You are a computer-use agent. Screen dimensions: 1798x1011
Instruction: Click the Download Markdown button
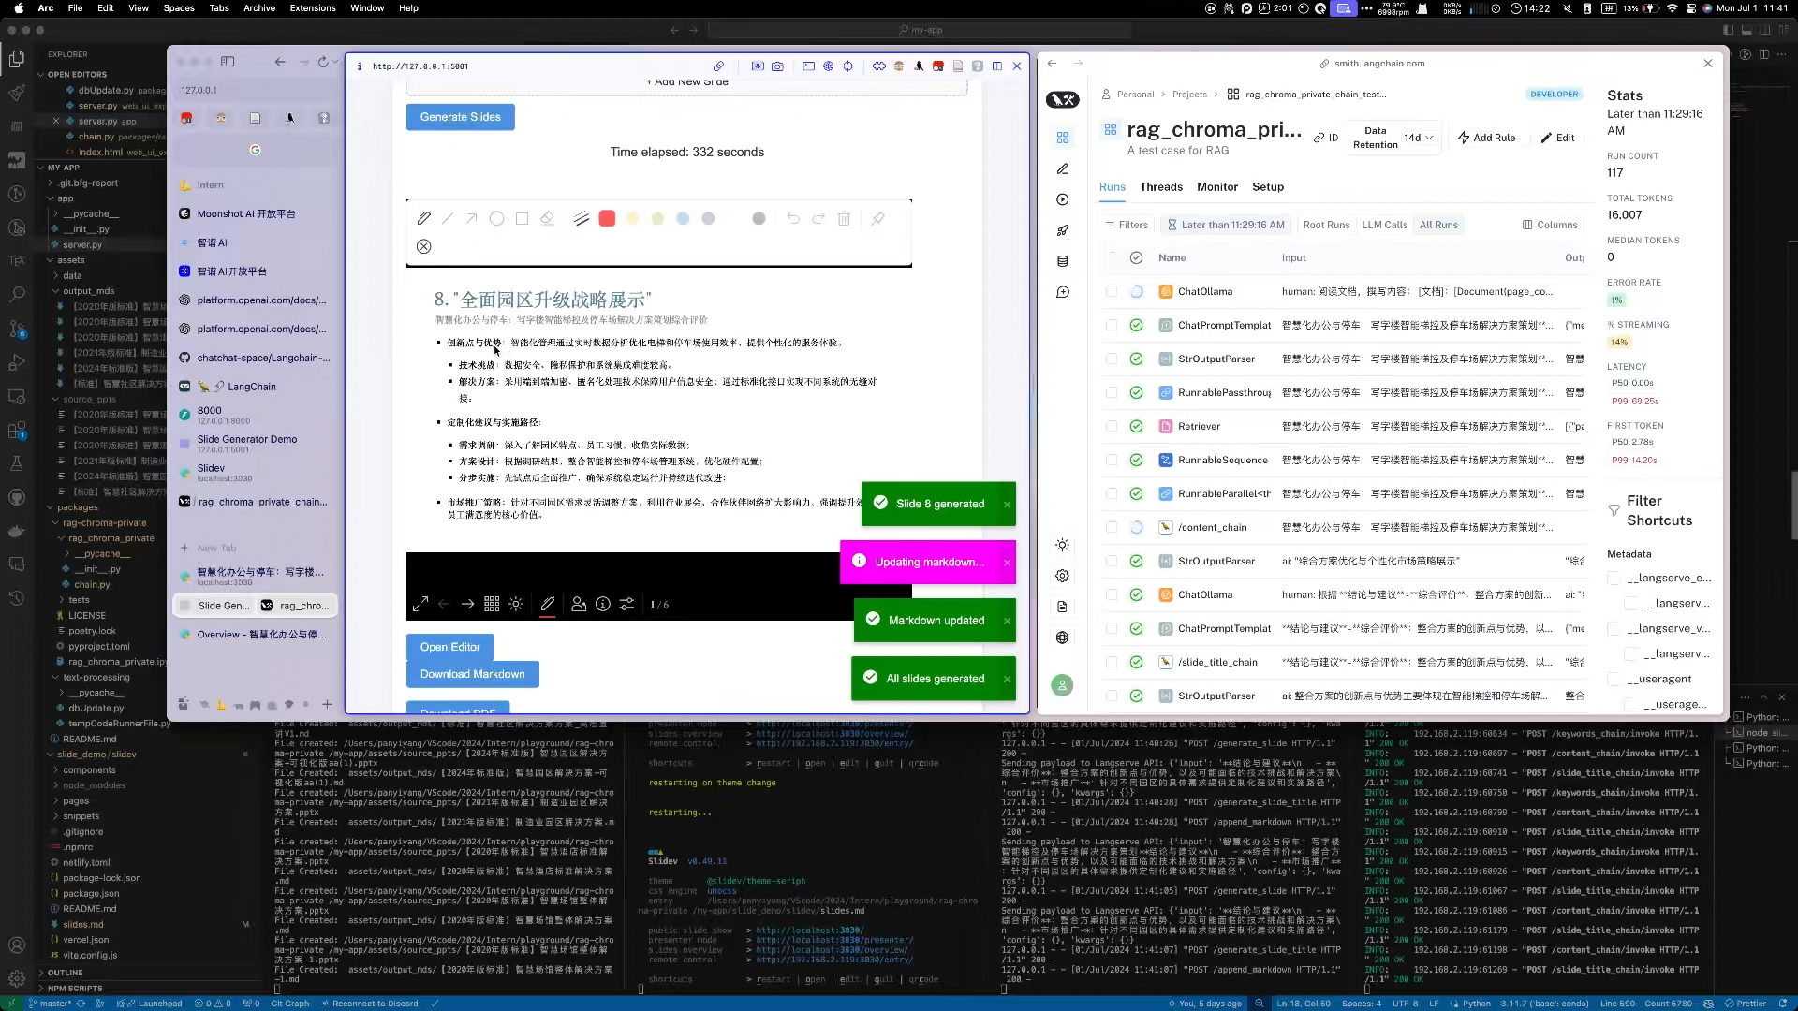pos(472,674)
